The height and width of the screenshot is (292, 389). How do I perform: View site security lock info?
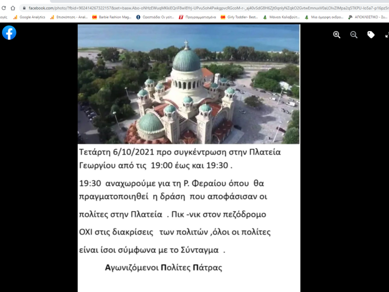(x=24, y=8)
